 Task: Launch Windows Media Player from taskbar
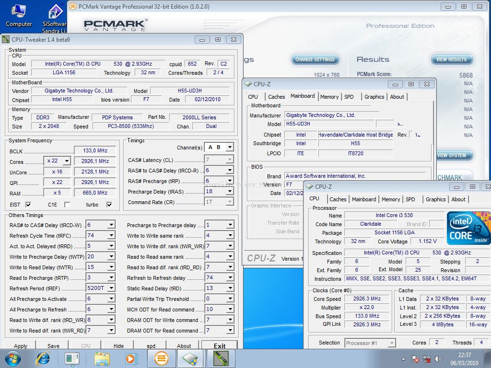click(130, 358)
